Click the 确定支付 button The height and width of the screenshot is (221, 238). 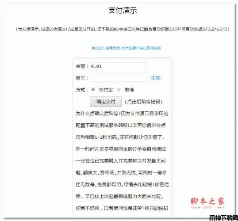click(106, 101)
